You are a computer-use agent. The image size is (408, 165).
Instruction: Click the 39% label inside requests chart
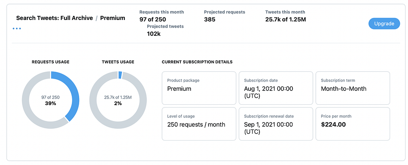[51, 103]
